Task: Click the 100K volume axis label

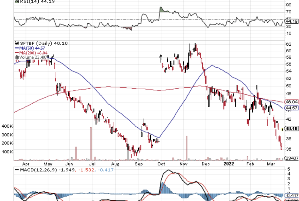Action: 7,152
